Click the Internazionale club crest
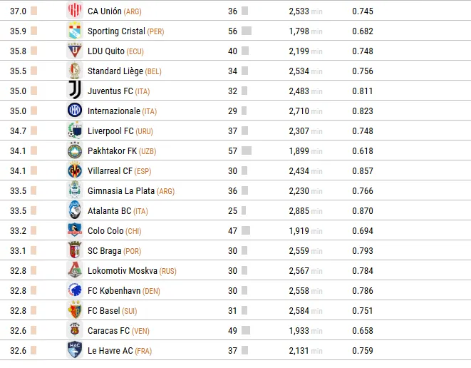471x368 pixels. [75, 111]
